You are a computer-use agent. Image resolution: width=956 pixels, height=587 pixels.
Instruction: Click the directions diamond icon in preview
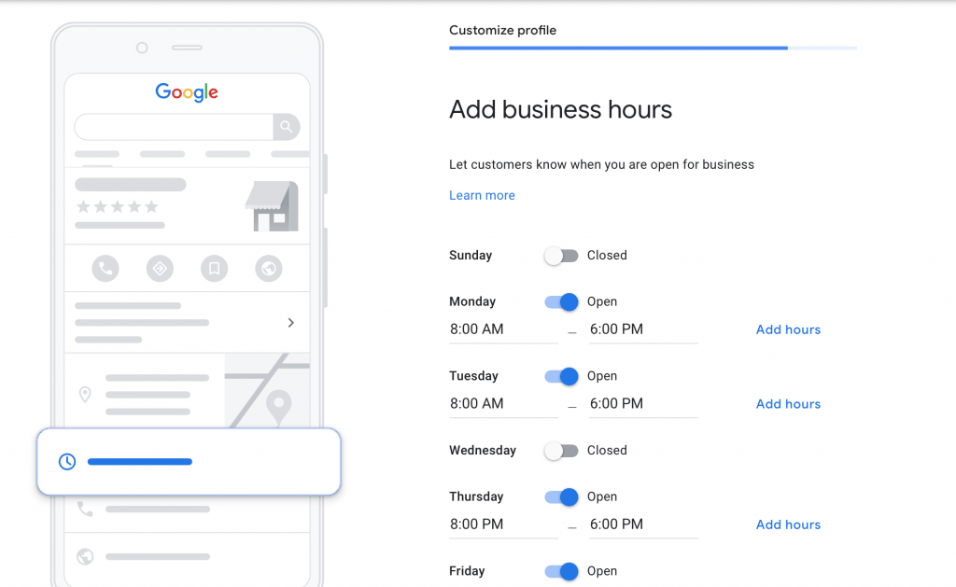pos(160,268)
